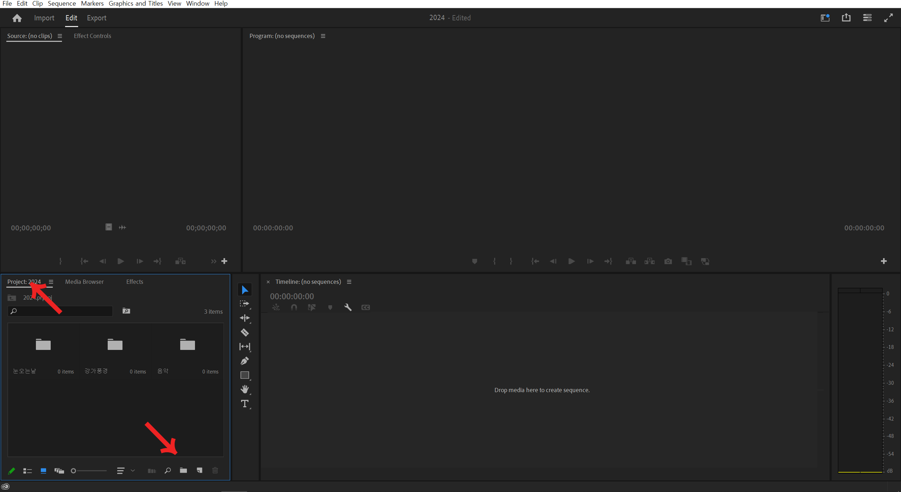Toggle icon view in Project panel
Screen dimensions: 901x492
click(43, 471)
